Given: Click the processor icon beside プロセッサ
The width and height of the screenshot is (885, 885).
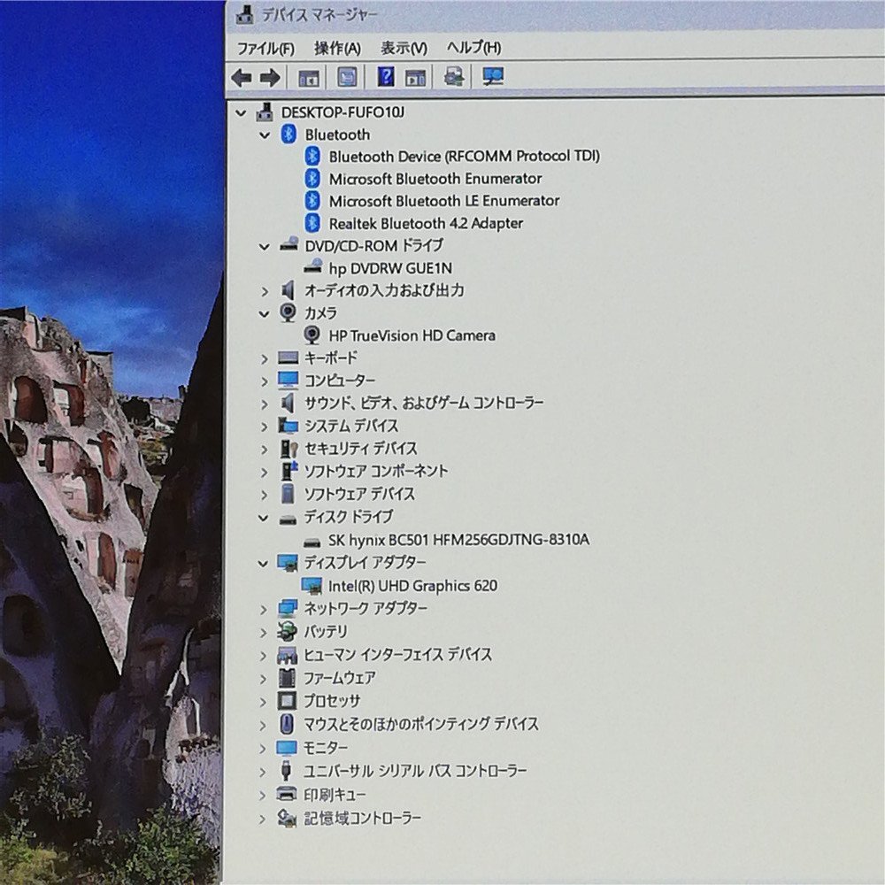Looking at the screenshot, I should pos(287,701).
